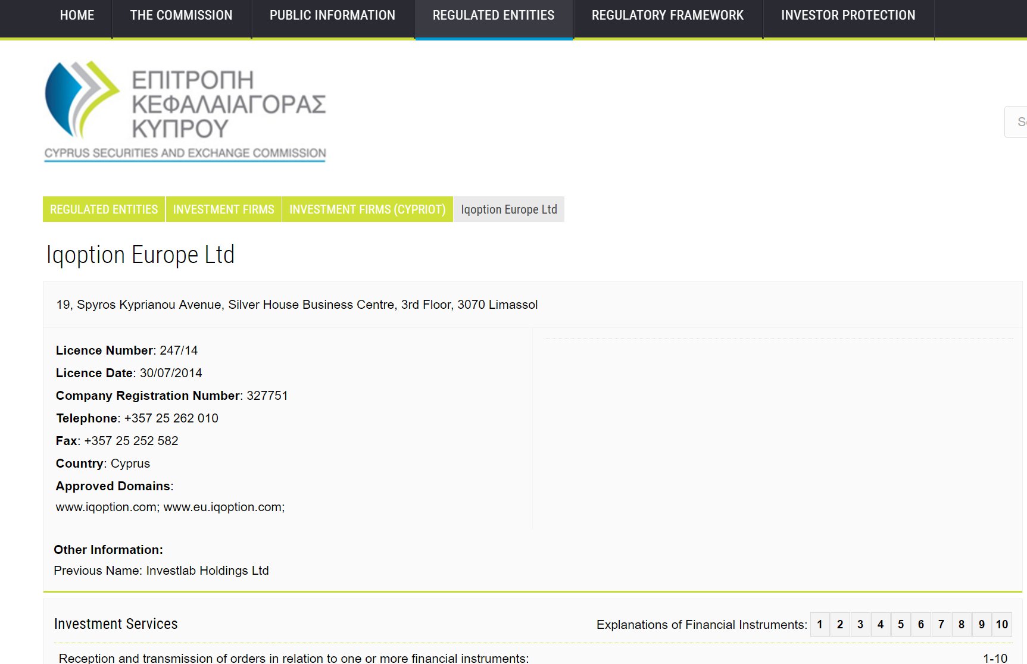Click Previous Name: Investlab Holdings Ltd
The image size is (1027, 664).
pos(161,571)
